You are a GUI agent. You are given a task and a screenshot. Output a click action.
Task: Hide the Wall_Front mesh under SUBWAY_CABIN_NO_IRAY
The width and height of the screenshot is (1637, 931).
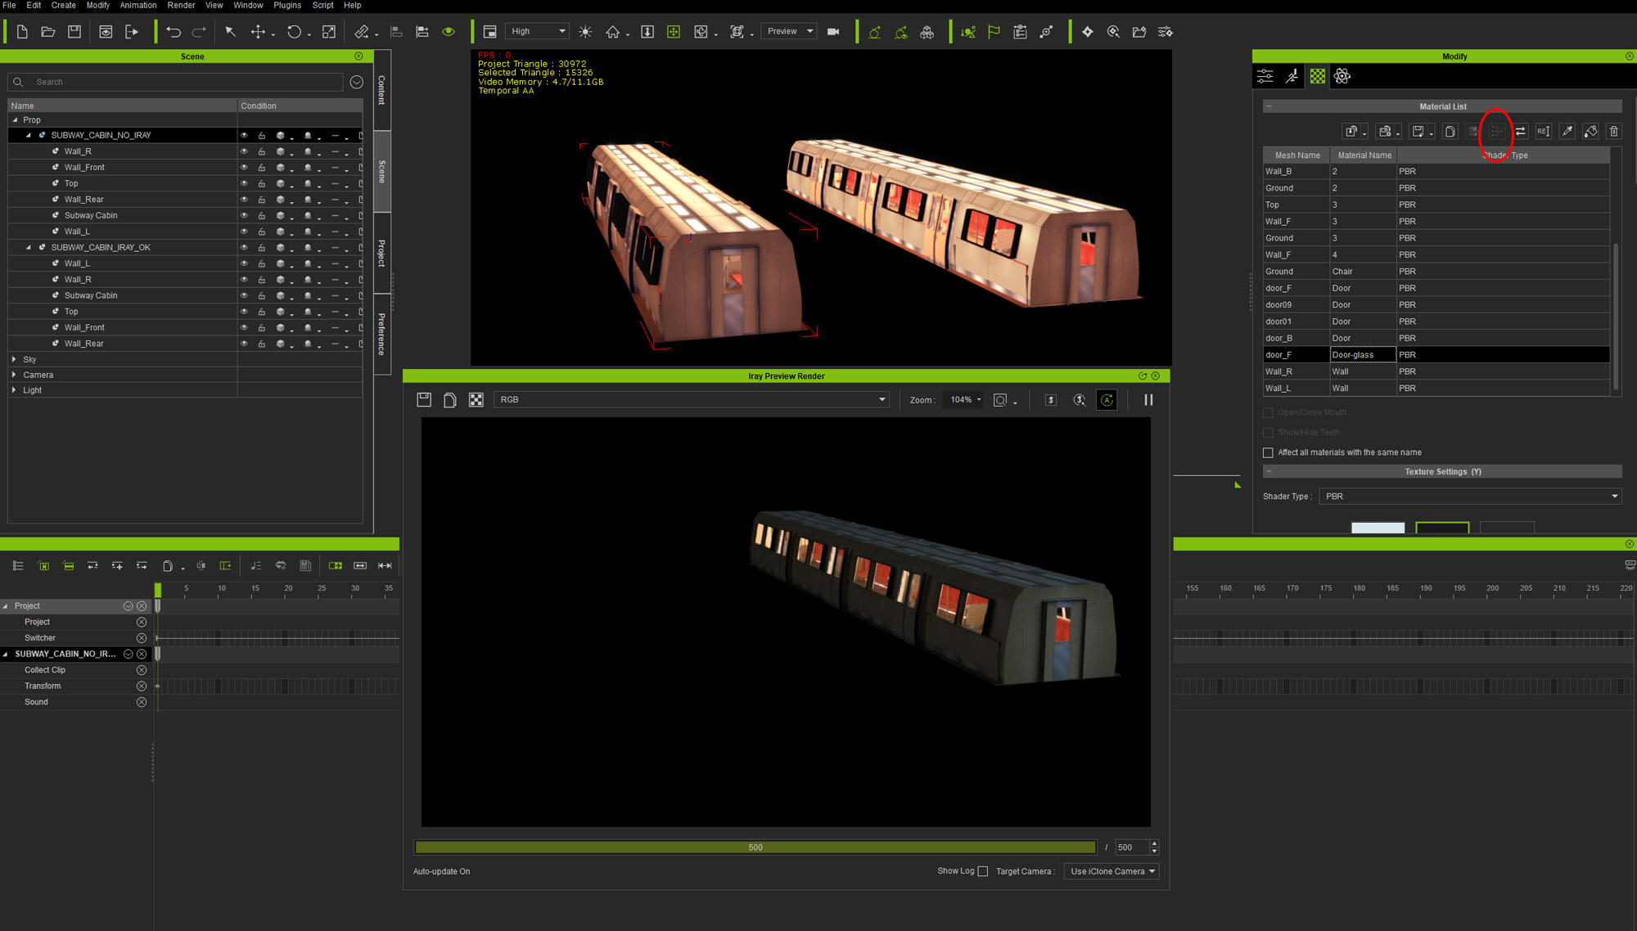pyautogui.click(x=244, y=167)
